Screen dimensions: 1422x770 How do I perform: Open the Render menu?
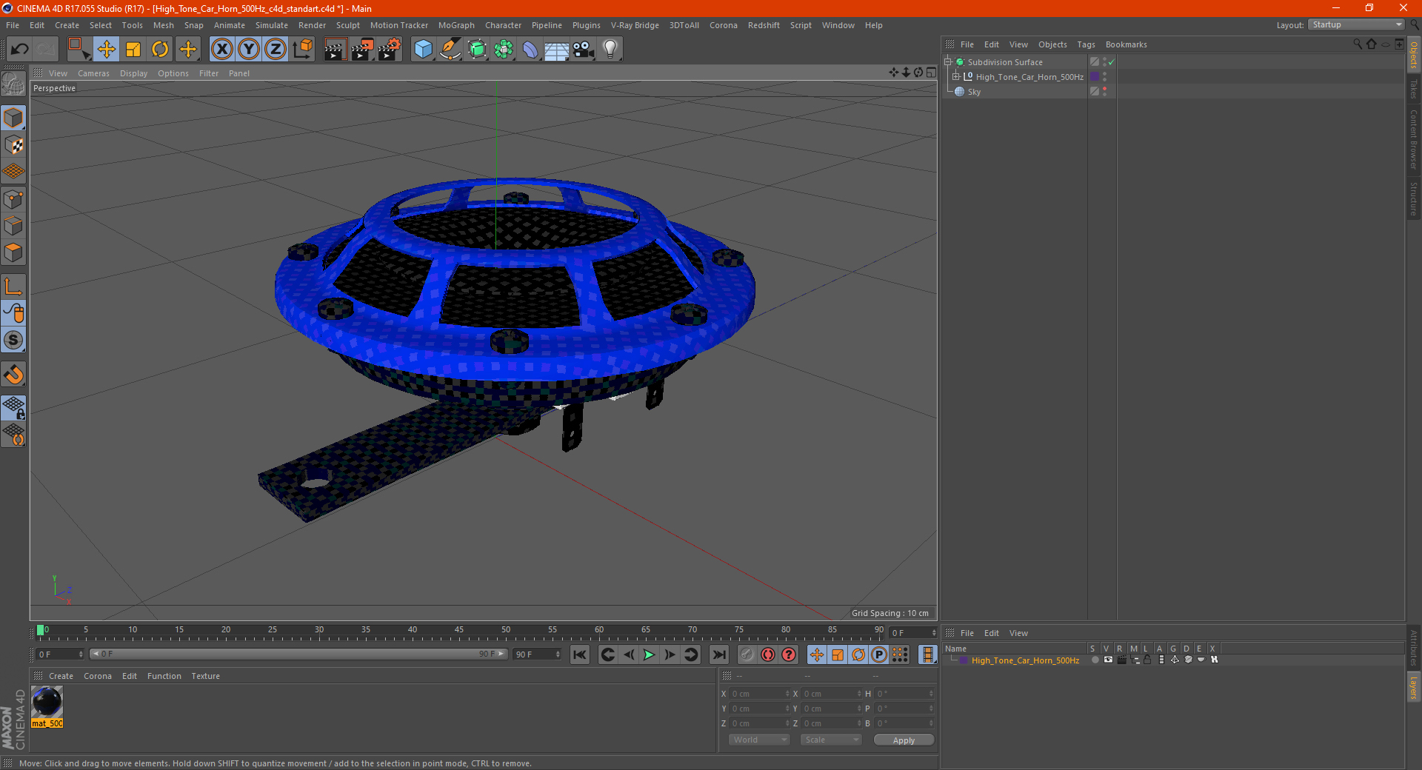(312, 25)
